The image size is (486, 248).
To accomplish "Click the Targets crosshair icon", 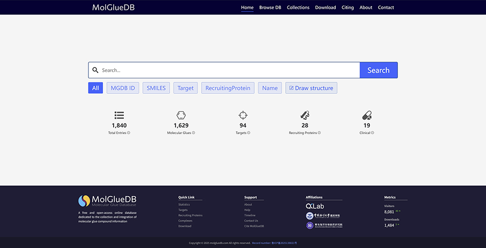I will click(x=243, y=115).
